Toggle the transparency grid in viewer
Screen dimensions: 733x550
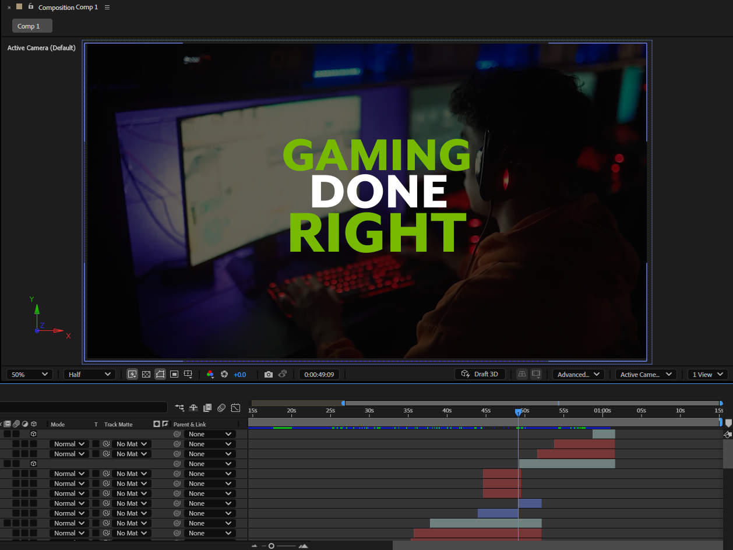[x=146, y=375]
